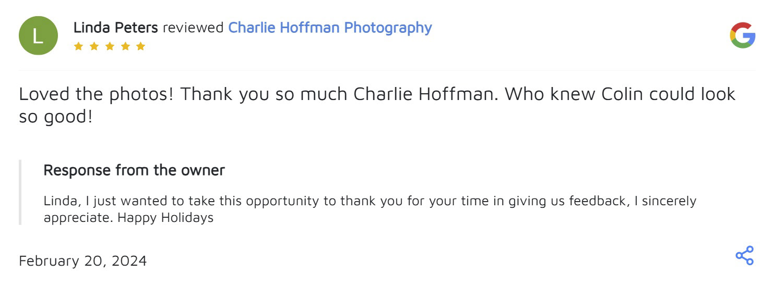The height and width of the screenshot is (286, 774).
Task: Click the share icon beside the date
Action: click(x=744, y=255)
